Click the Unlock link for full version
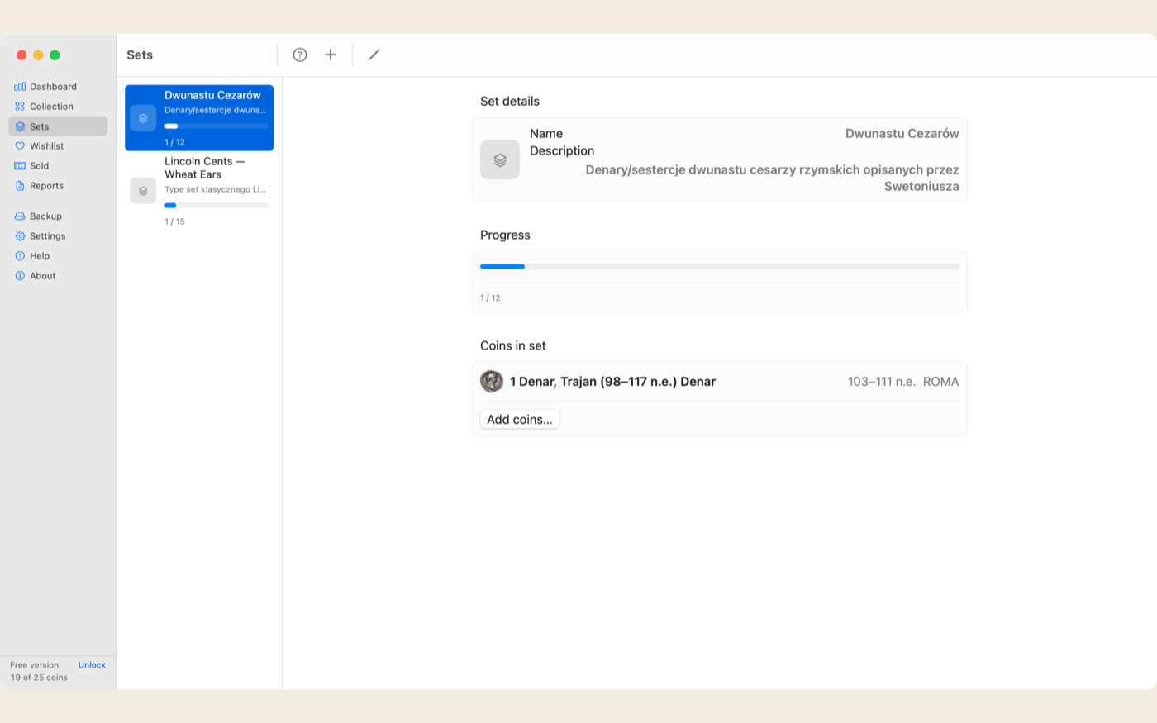This screenshot has width=1157, height=723. pyautogui.click(x=92, y=665)
